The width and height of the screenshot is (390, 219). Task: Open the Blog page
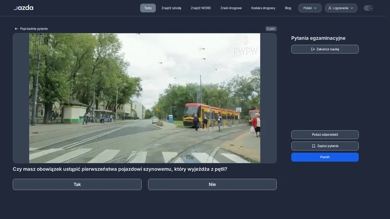[288, 8]
